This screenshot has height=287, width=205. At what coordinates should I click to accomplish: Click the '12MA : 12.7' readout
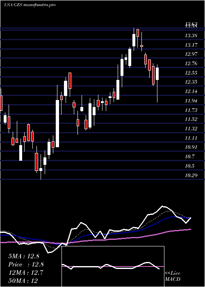26,272
